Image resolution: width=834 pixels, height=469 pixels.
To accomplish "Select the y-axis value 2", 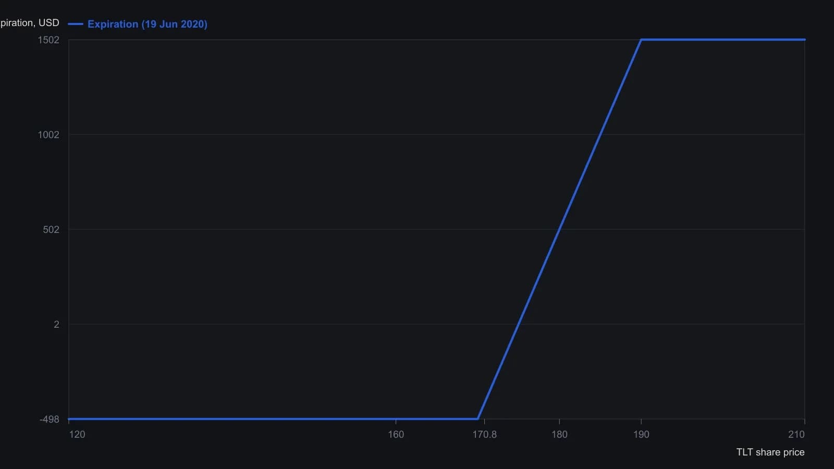I will click(57, 325).
